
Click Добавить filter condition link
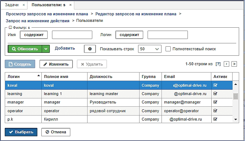pyautogui.click(x=65, y=48)
